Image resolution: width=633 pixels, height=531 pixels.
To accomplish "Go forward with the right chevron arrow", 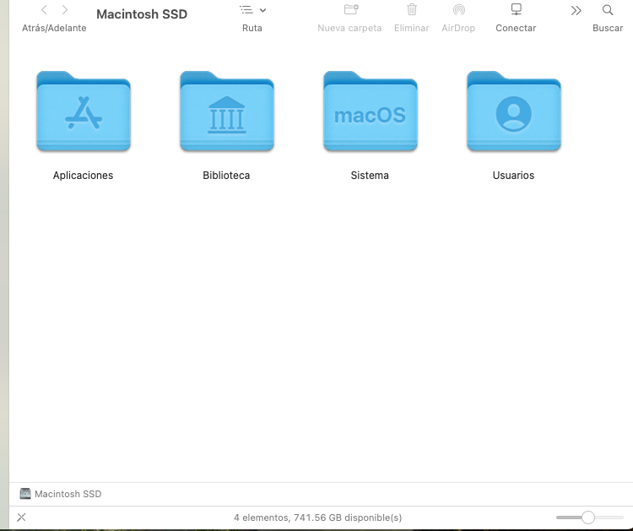I will tap(65, 9).
